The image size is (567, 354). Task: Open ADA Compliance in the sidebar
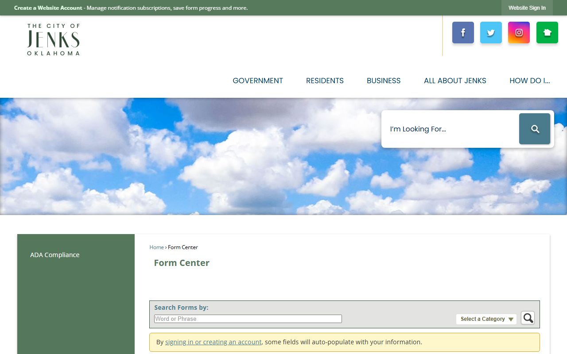click(x=55, y=255)
